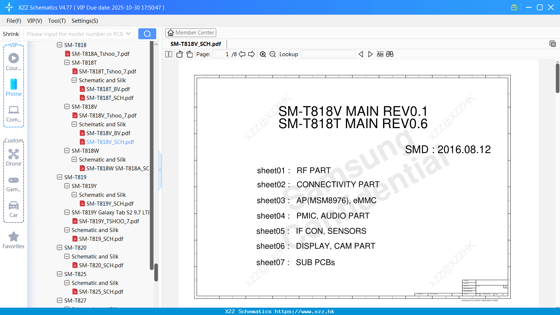Collapse the side panel handle

(x=160, y=170)
